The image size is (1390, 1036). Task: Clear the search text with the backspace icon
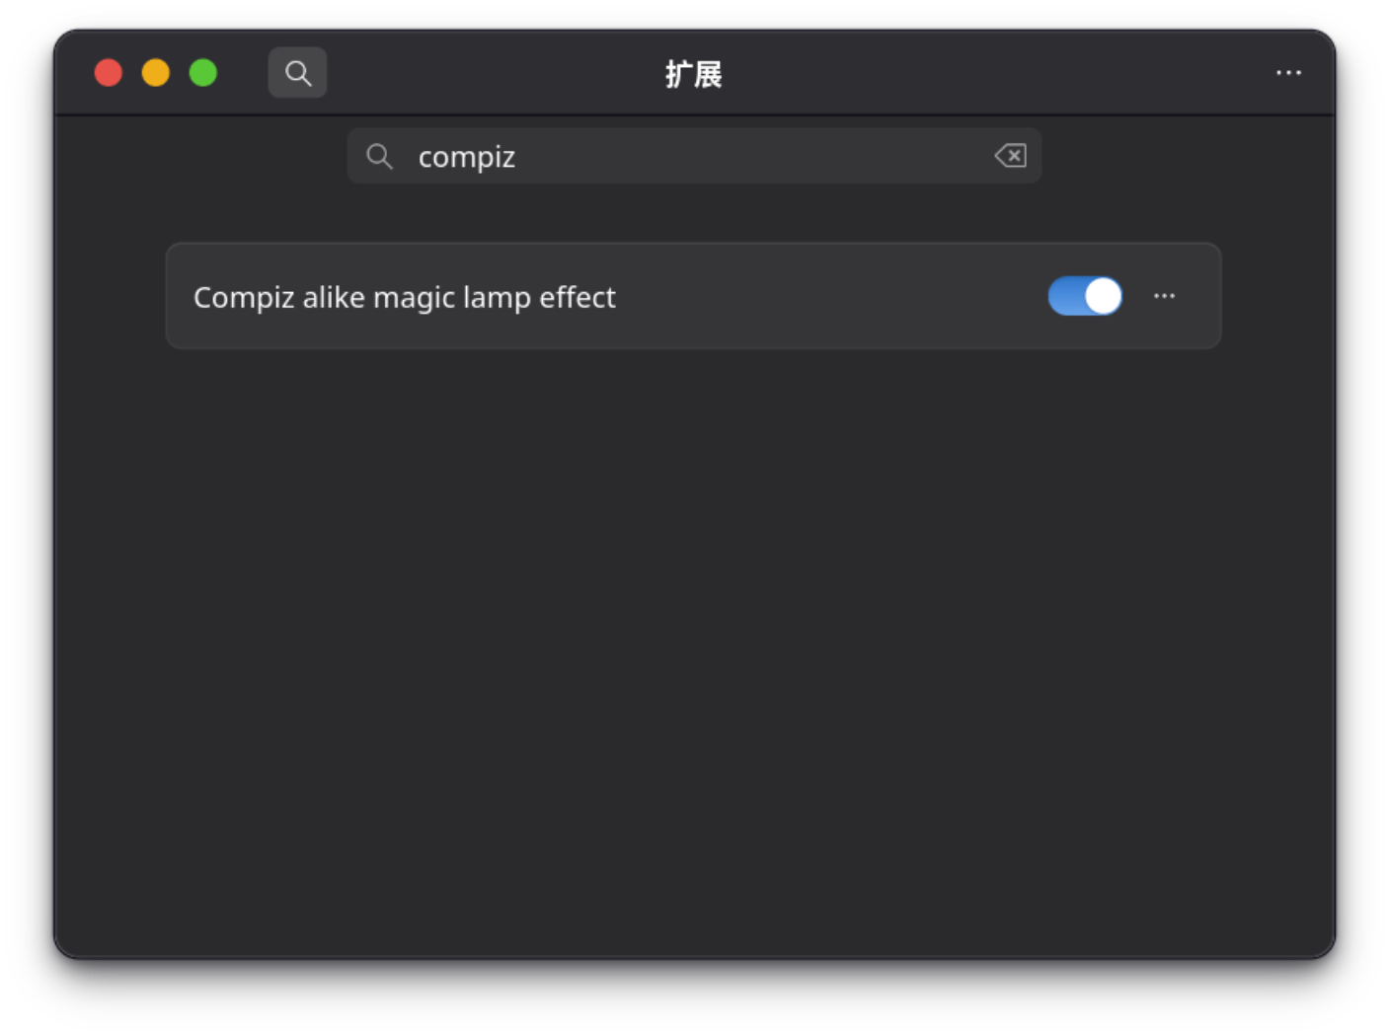(x=1010, y=156)
